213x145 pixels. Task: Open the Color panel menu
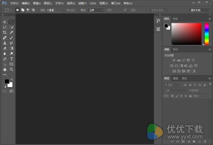(x=210, y=19)
